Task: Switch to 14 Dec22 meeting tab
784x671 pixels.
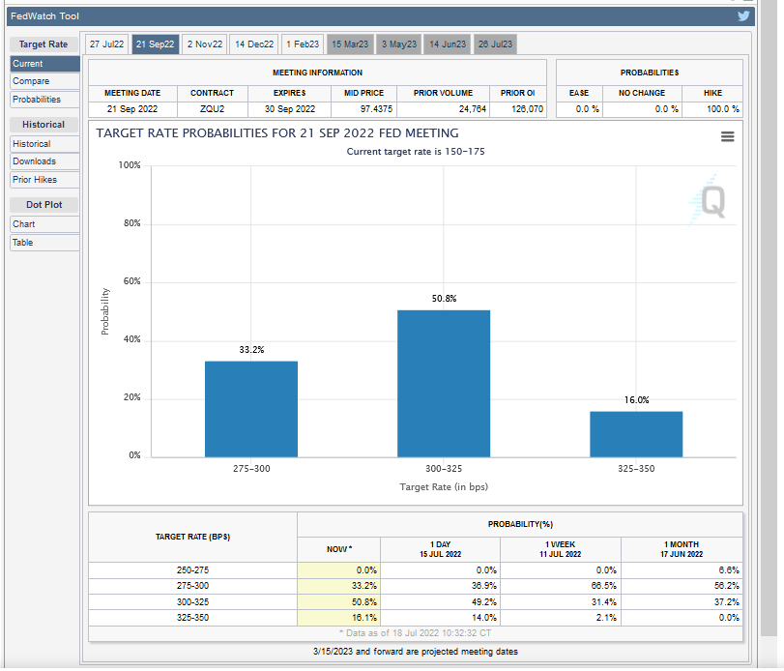Action: tap(254, 44)
